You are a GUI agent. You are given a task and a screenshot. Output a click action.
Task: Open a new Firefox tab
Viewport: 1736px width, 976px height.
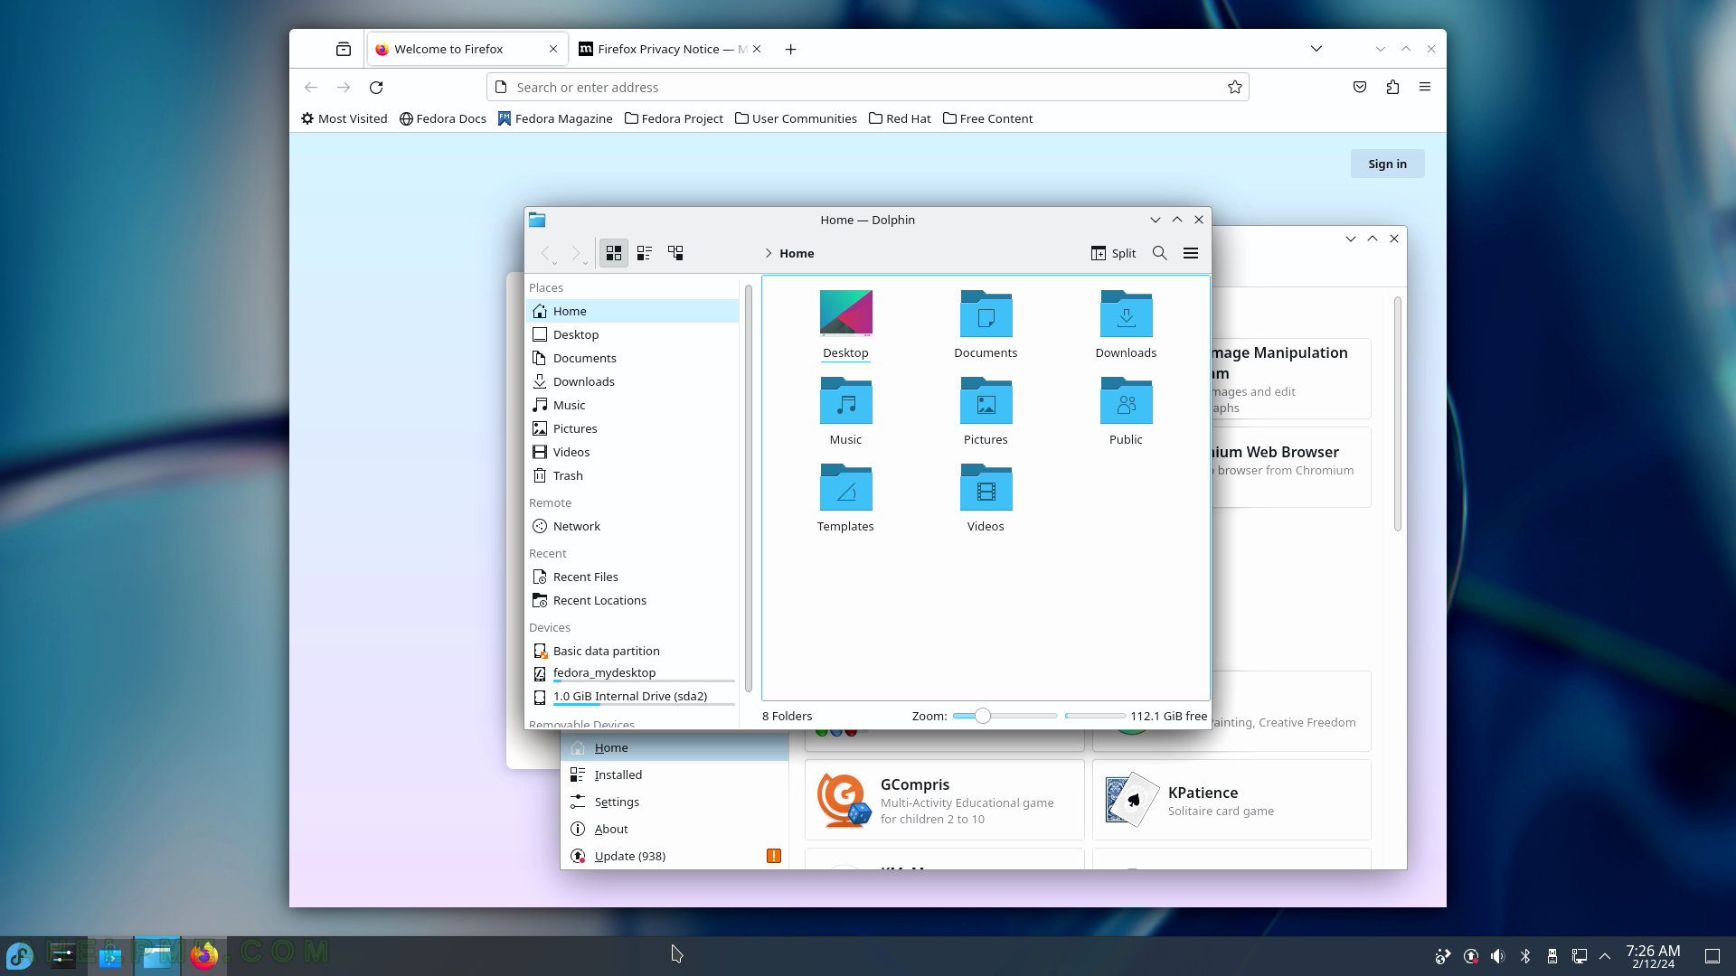click(790, 49)
